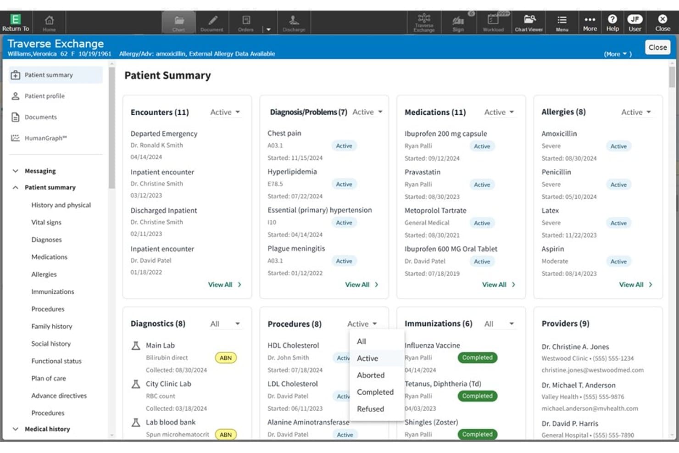The image size is (679, 453).
Task: Expand the Messaging sidebar section
Action: [15, 171]
